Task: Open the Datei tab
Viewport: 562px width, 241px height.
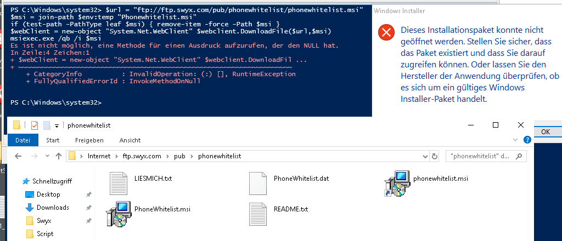Action: tap(23, 140)
